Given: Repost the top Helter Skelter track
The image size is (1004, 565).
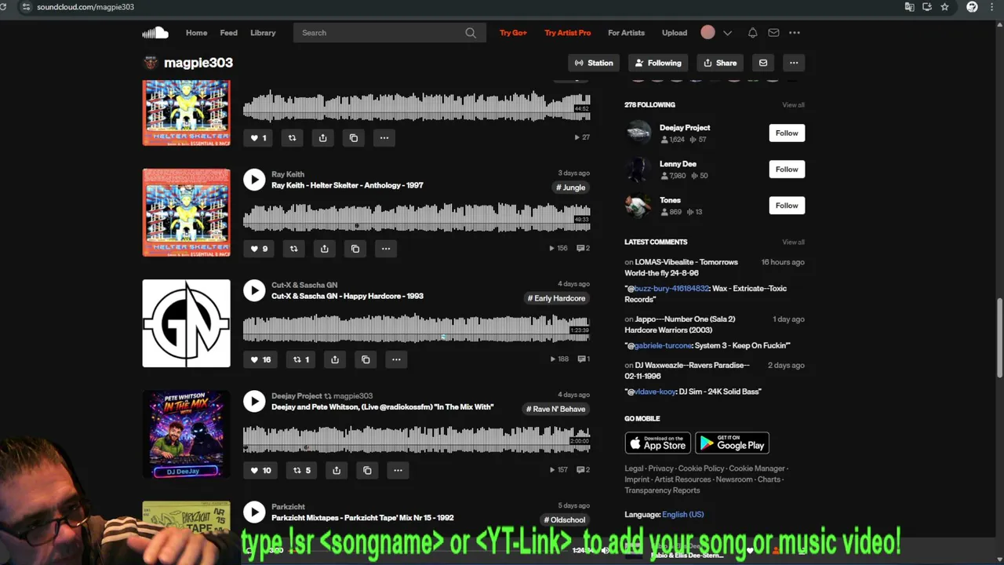Looking at the screenshot, I should pyautogui.click(x=292, y=138).
